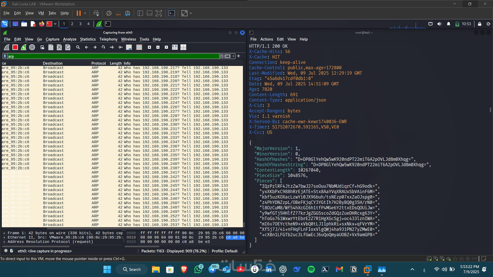493x277 pixels.
Task: Stop capturing packets with red square
Action: coord(15,47)
